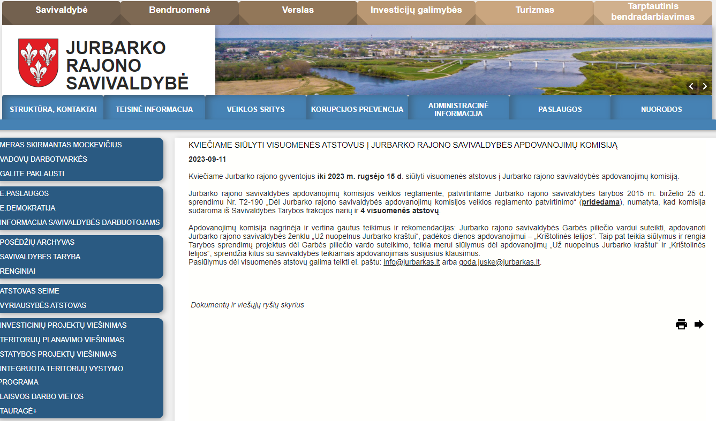Go to Laisvos darbo vietos in sidebar

[x=42, y=396]
